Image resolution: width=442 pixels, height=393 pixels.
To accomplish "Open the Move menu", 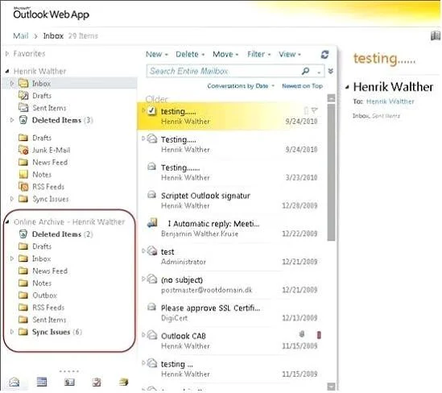I will [x=225, y=54].
